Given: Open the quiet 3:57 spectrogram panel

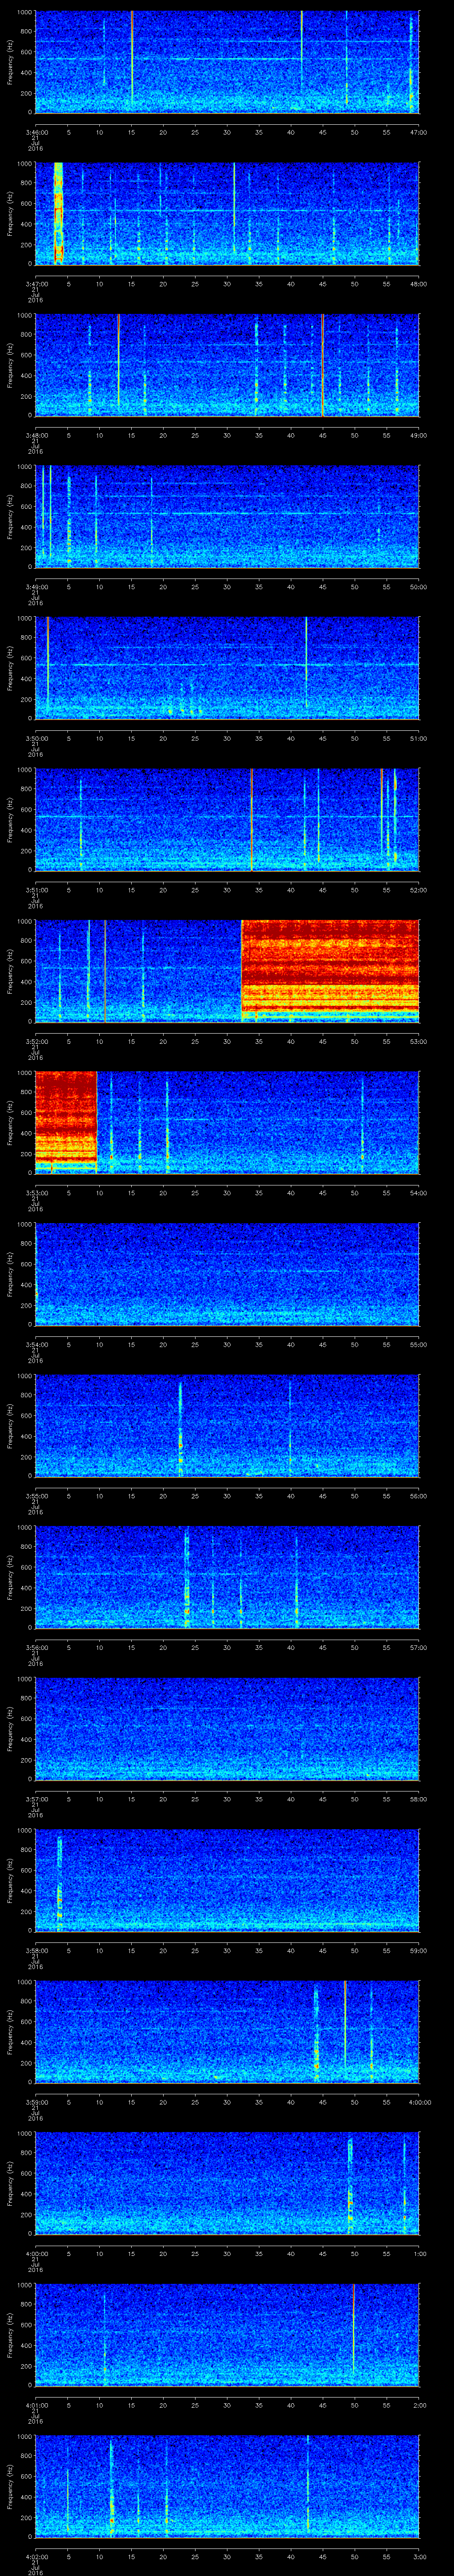Looking at the screenshot, I should click(x=227, y=1728).
